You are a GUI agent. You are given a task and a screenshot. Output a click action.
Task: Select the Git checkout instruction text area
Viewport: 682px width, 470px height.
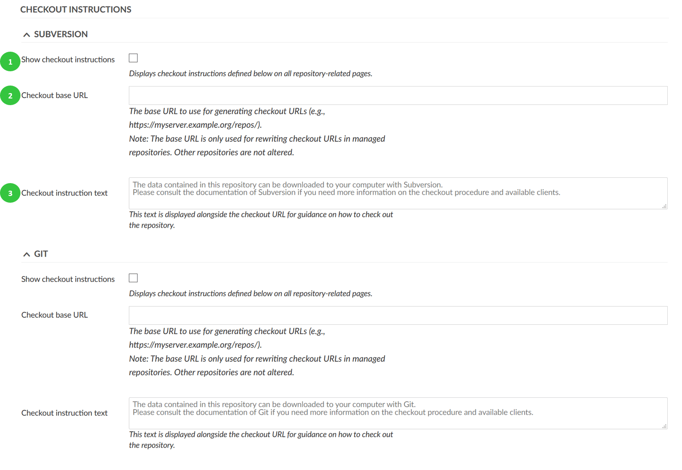[398, 413]
